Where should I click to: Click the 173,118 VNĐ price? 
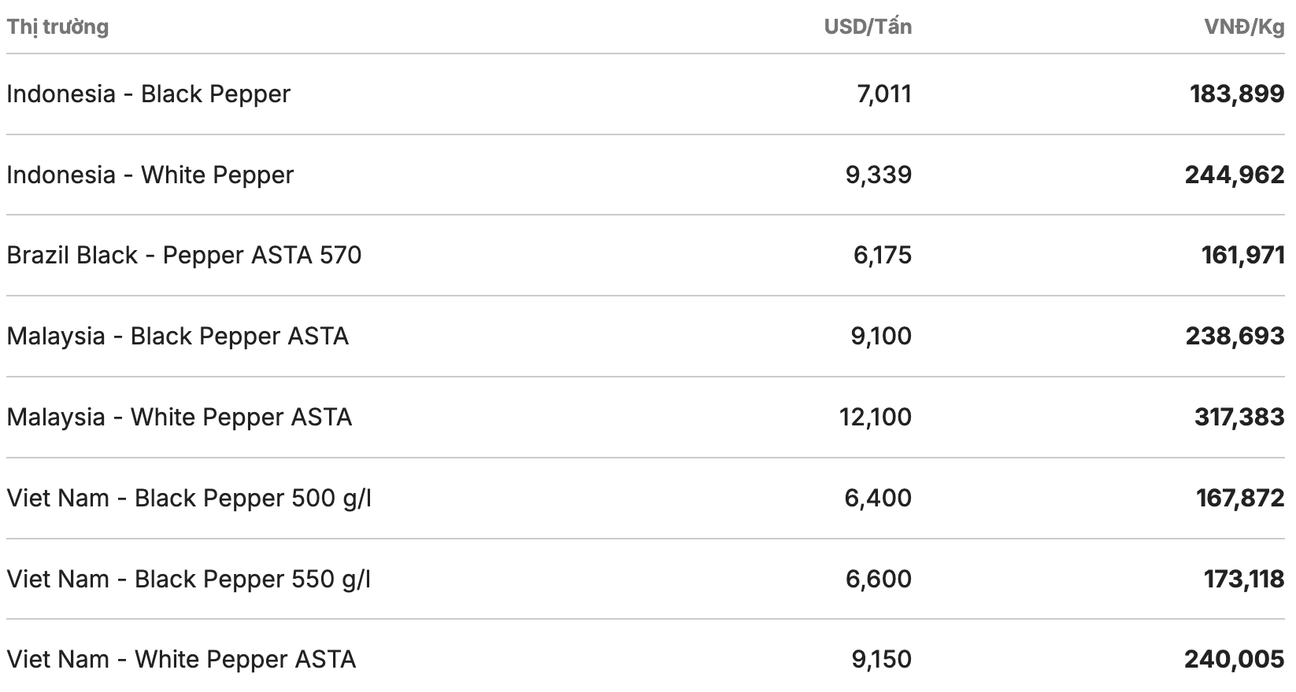pos(1244,579)
